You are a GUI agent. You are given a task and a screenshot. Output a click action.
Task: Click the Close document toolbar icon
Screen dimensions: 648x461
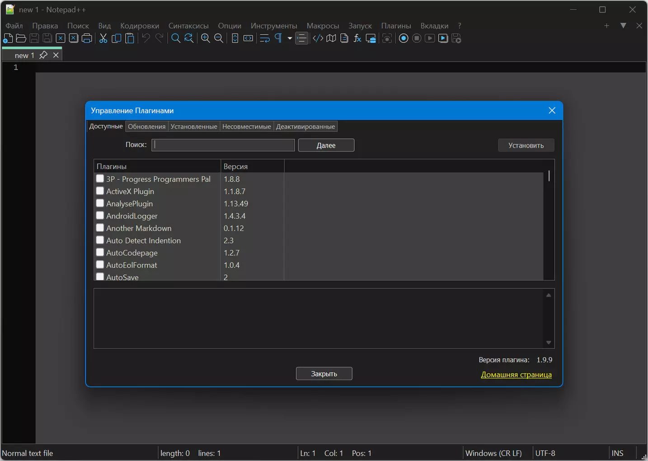(61, 38)
